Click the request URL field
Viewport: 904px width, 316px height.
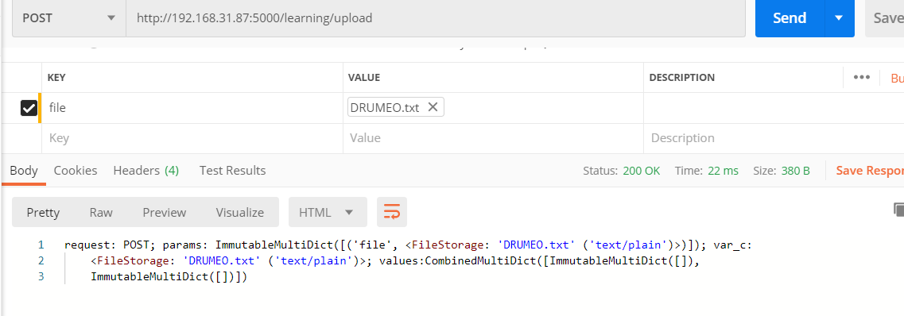(436, 18)
